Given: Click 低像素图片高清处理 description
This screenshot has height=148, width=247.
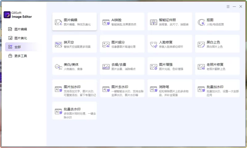Looking at the screenshot, I should pos(123,47).
